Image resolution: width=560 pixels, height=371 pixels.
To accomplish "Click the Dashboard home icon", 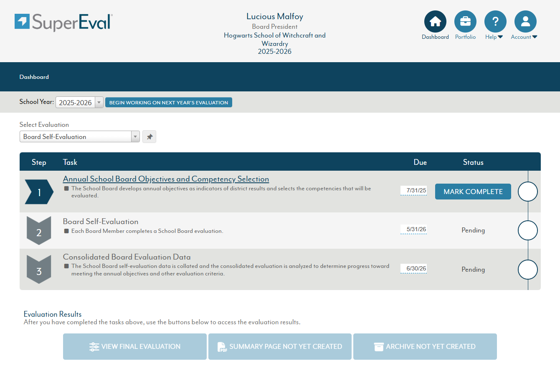I will click(x=435, y=22).
